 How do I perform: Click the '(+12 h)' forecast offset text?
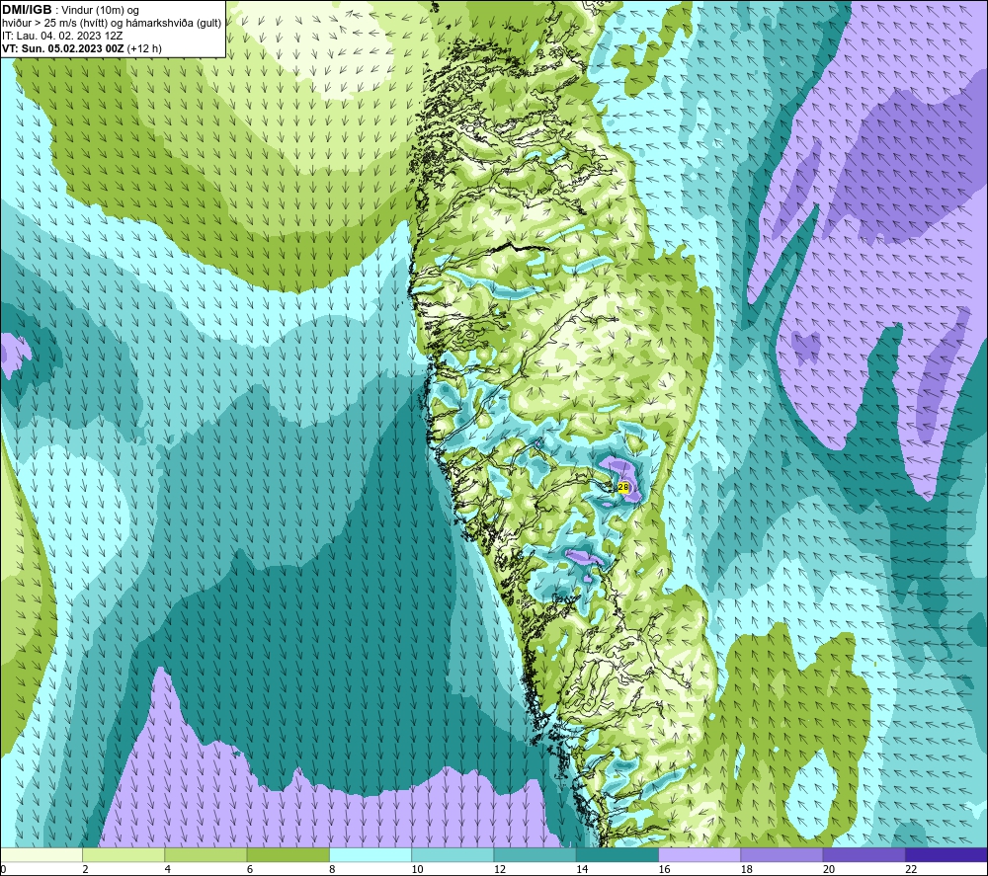pyautogui.click(x=144, y=48)
